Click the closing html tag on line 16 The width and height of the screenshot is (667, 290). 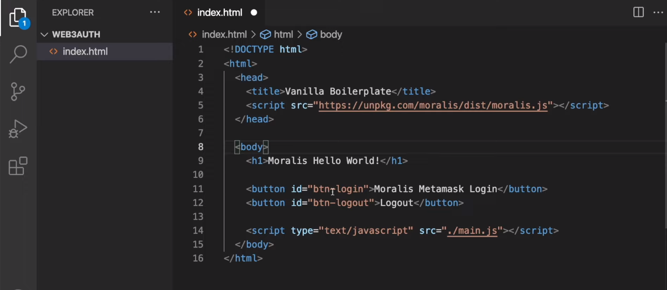tap(243, 258)
